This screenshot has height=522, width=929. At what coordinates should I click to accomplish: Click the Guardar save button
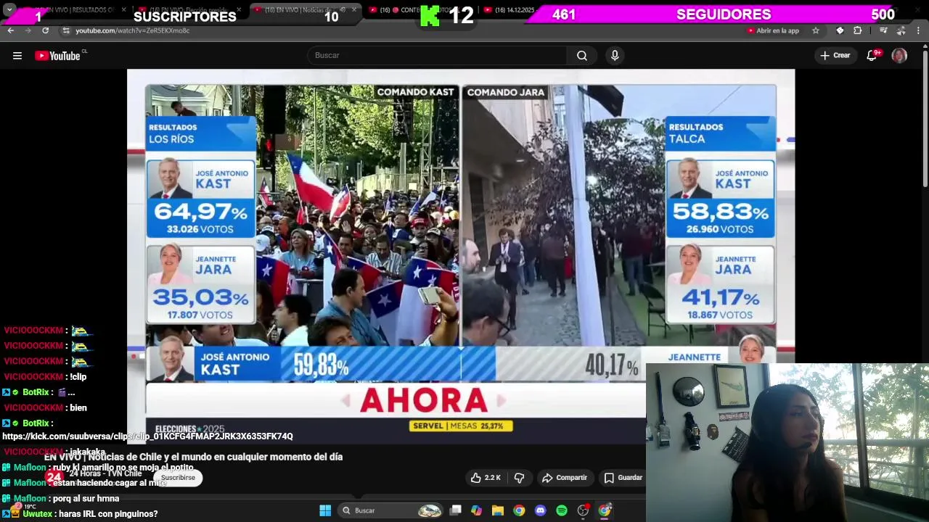(x=623, y=478)
